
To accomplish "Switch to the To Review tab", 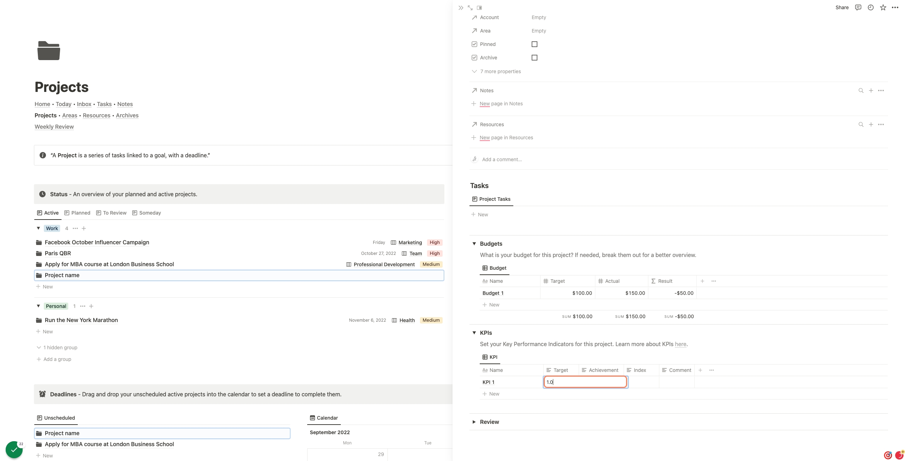I will pyautogui.click(x=111, y=213).
